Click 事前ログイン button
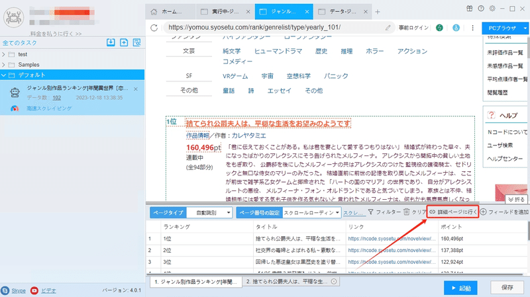 point(413,28)
